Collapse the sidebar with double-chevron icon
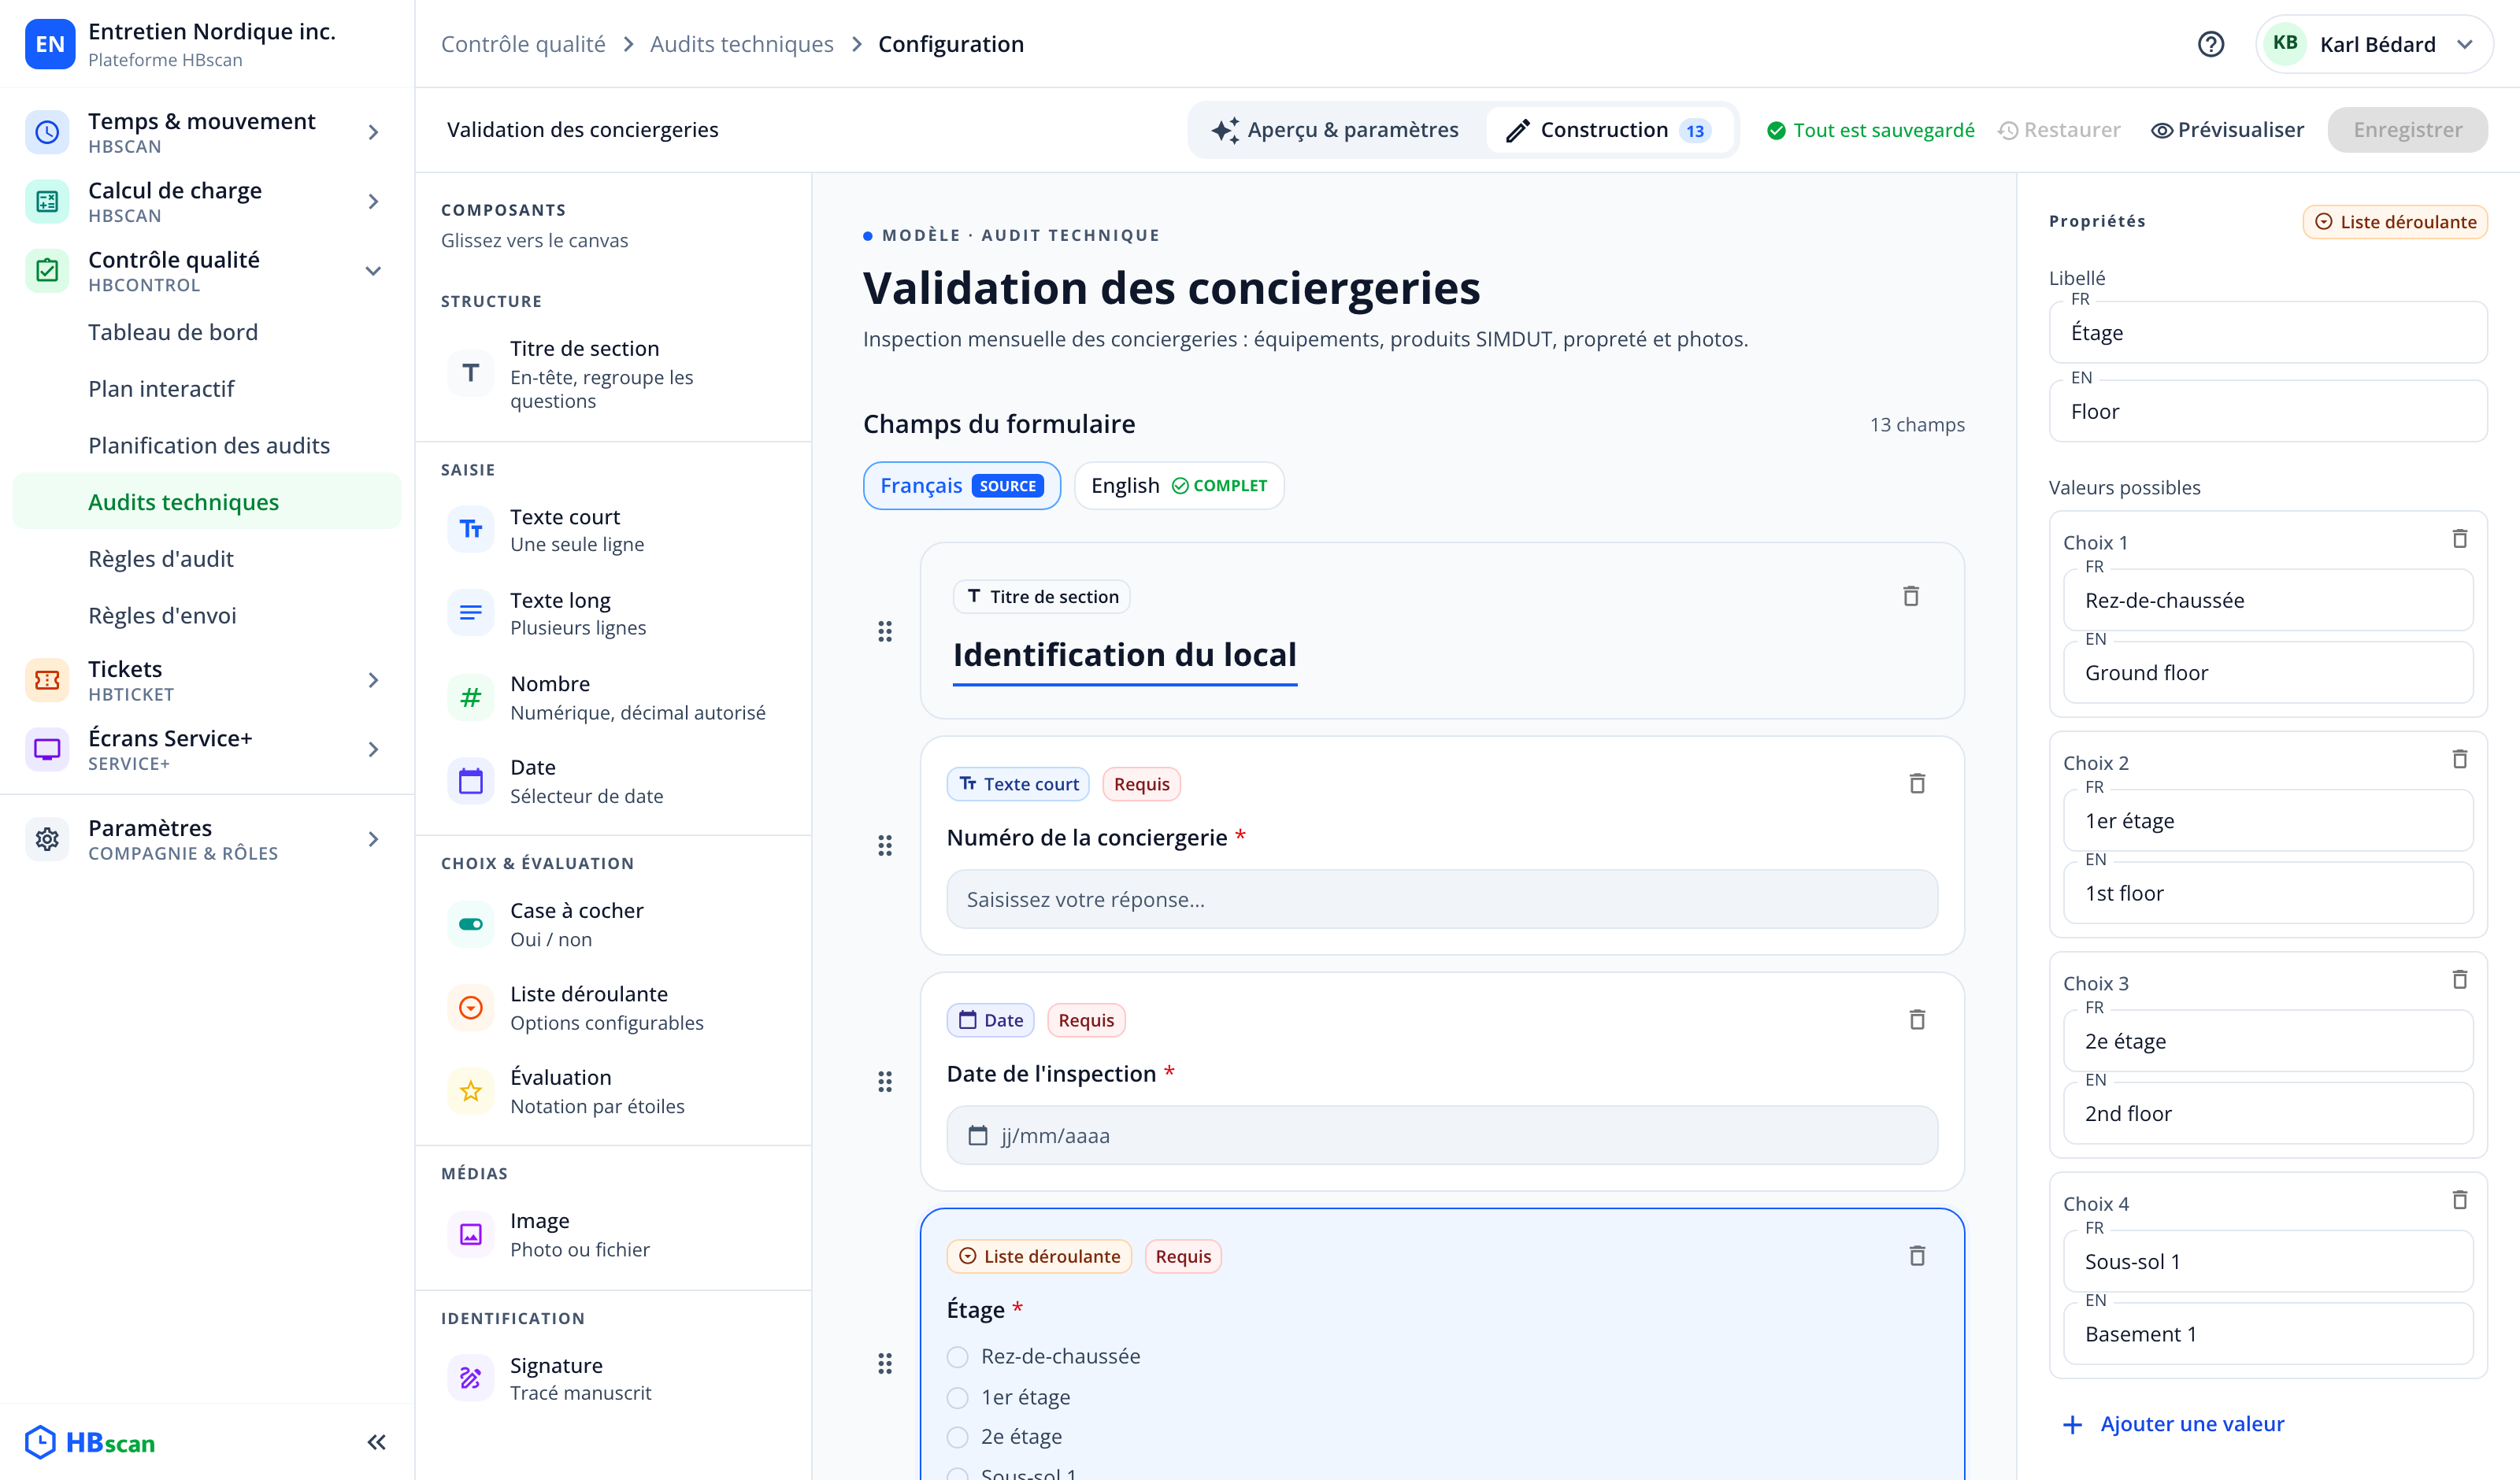Screen dimensions: 2520x1480 pos(376,1442)
